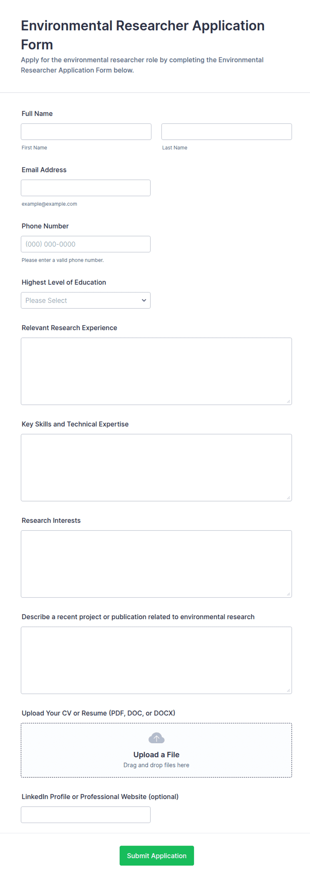Click the Drag and drop files here area
Viewport: 310px width, 882px height.
[x=156, y=765]
